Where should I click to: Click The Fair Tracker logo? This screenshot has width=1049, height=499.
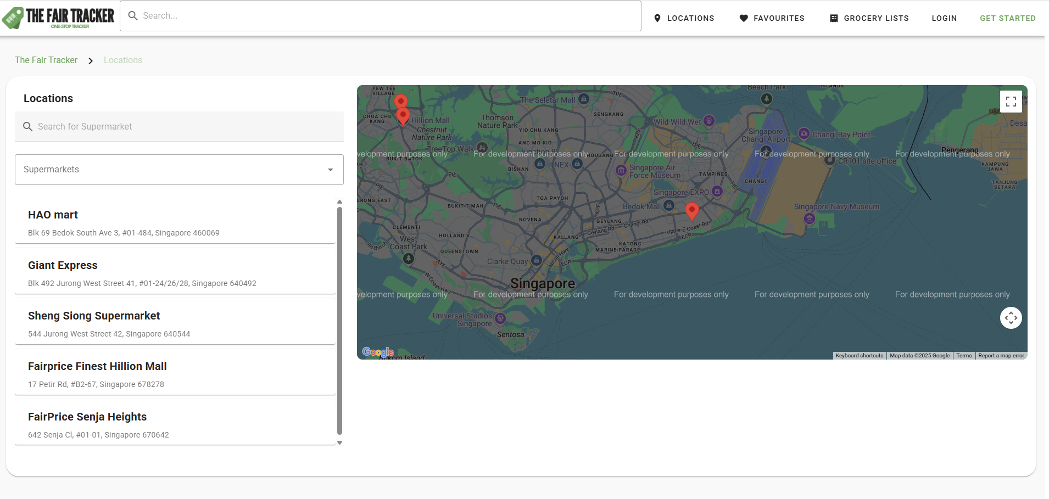(58, 18)
